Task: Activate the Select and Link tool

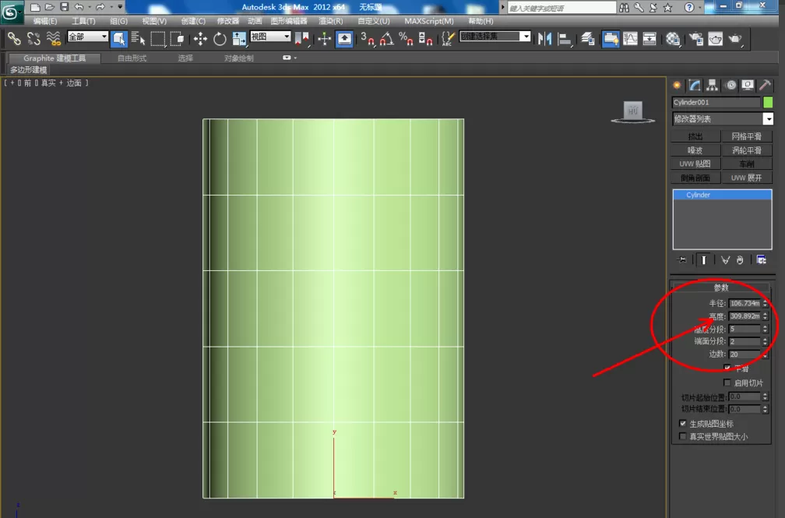Action: pos(14,39)
